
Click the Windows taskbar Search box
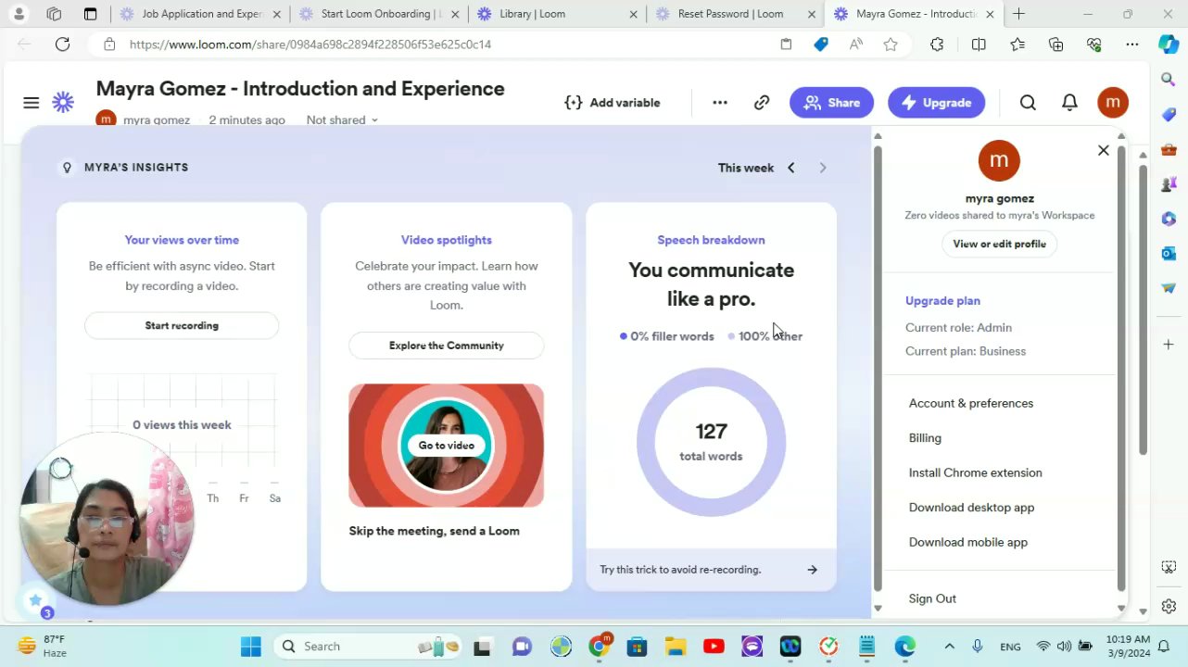[x=369, y=647]
